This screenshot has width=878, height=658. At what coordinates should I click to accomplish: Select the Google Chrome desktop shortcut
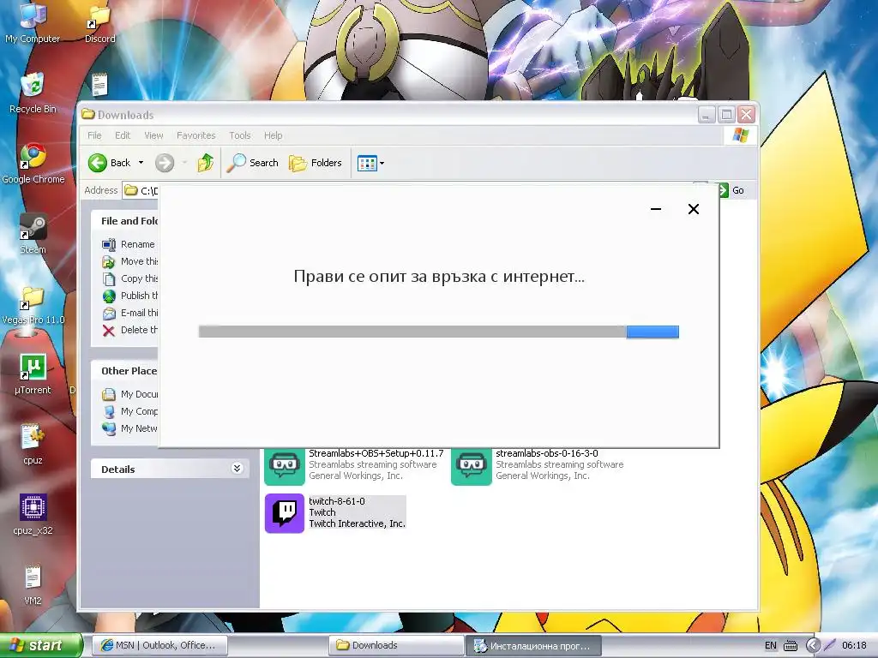[x=33, y=164]
